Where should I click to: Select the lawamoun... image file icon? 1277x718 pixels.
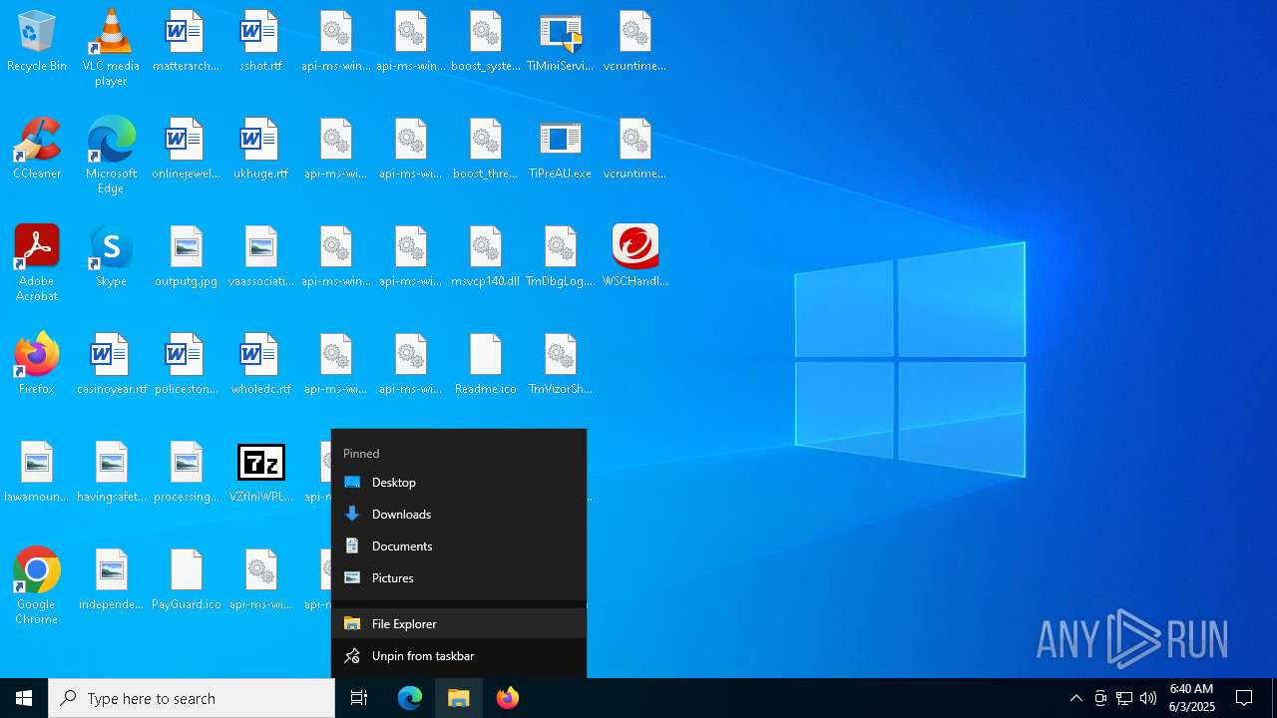[37, 472]
